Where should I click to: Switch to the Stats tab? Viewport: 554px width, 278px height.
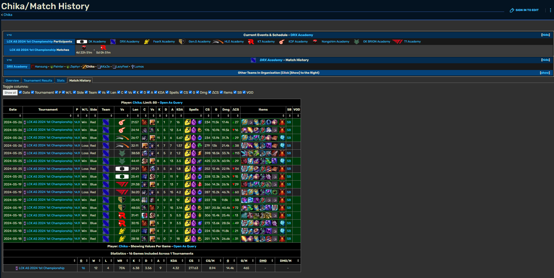click(61, 80)
